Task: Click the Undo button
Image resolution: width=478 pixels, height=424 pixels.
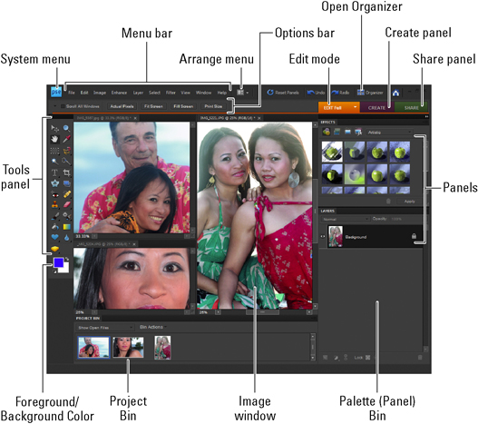Action: tap(317, 93)
